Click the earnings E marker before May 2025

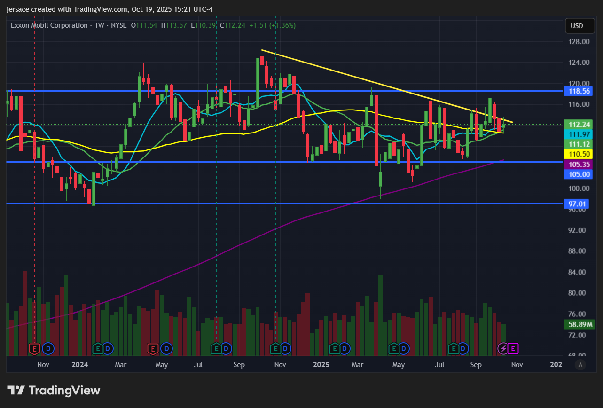point(393,348)
